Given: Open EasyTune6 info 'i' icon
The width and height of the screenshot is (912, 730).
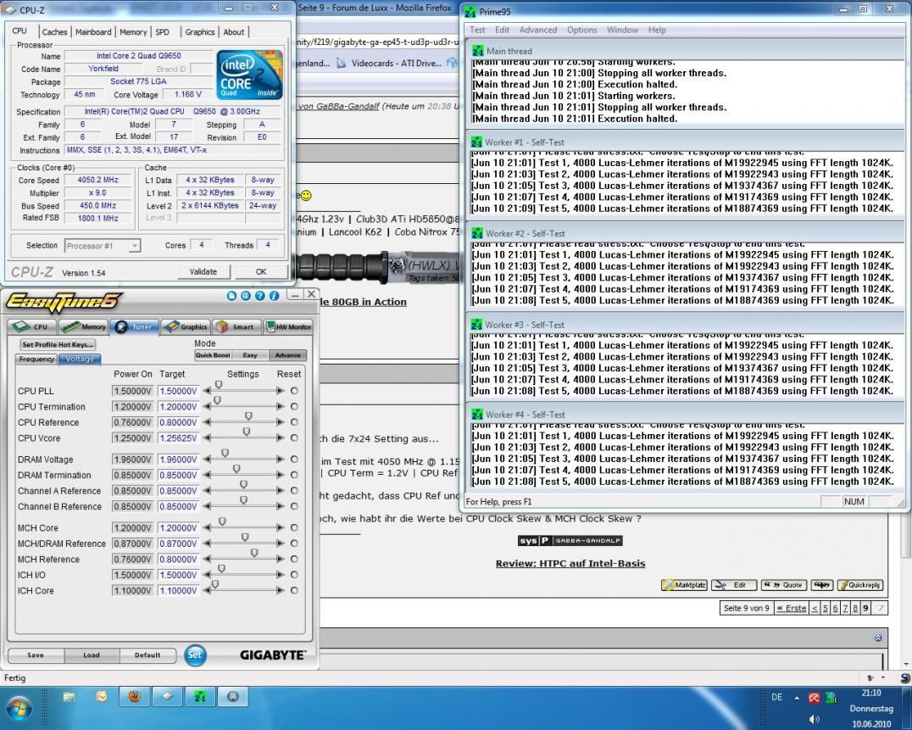Looking at the screenshot, I should (274, 296).
